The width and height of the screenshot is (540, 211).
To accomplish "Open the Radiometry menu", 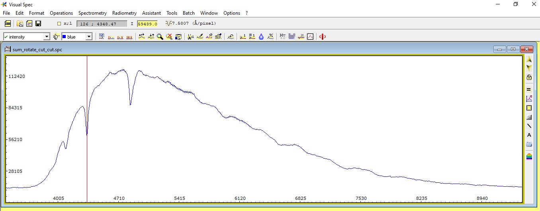I will tap(124, 13).
